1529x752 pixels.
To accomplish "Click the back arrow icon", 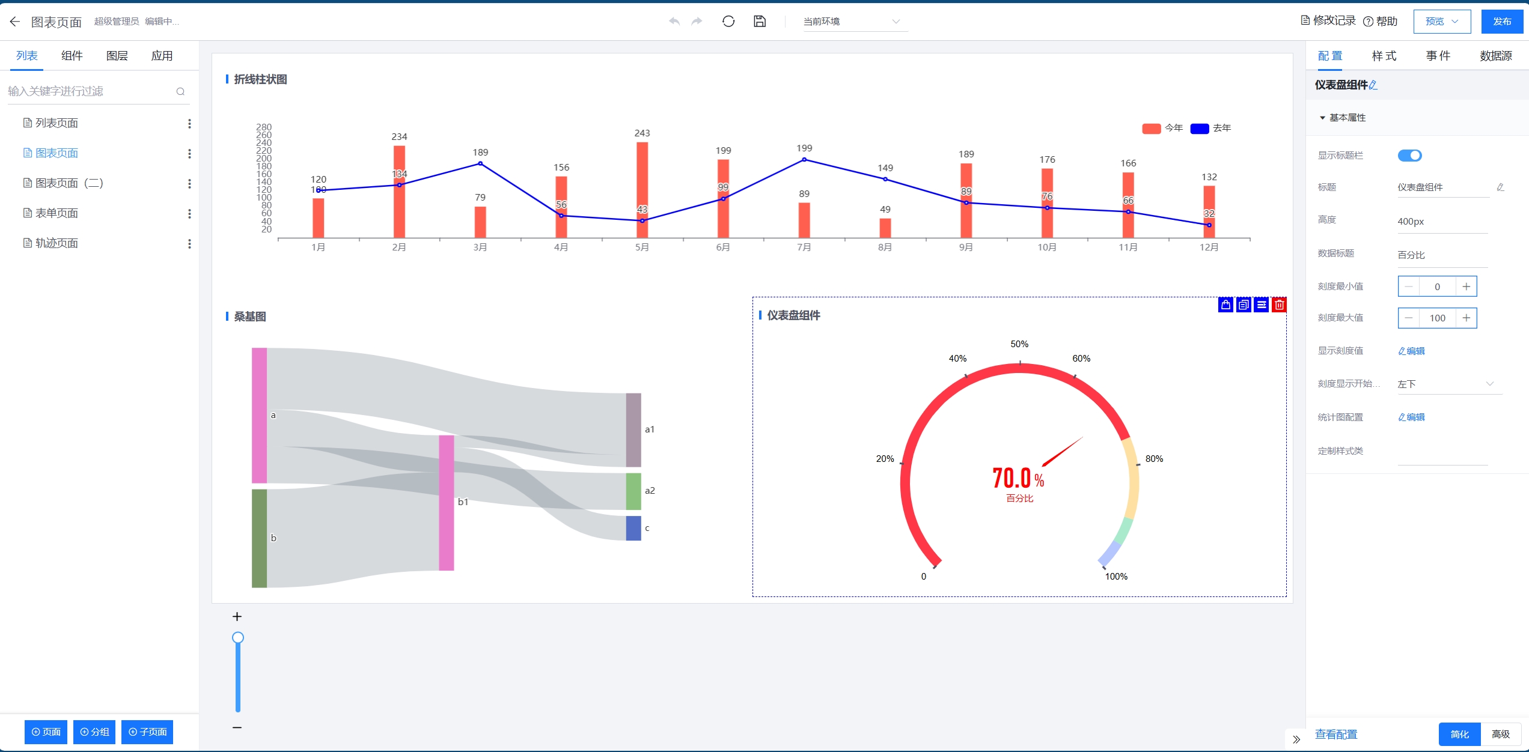I will (15, 22).
